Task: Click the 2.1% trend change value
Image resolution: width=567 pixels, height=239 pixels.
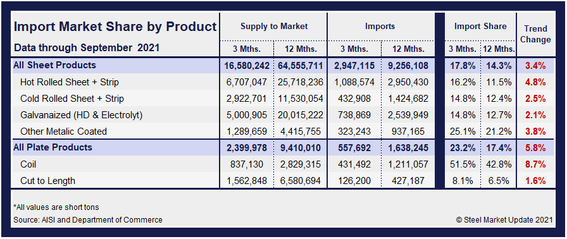Action: click(x=535, y=115)
